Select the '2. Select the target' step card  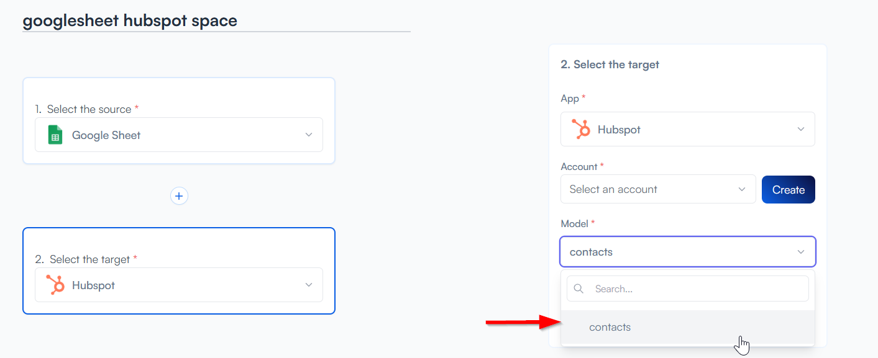(178, 243)
